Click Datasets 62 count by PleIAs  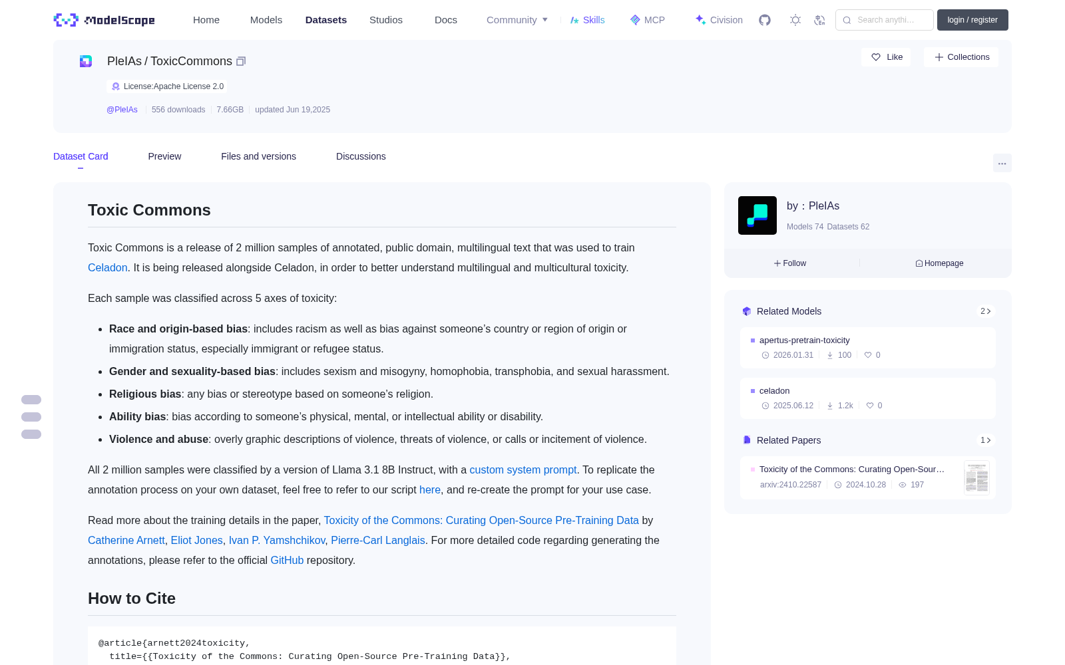(848, 227)
